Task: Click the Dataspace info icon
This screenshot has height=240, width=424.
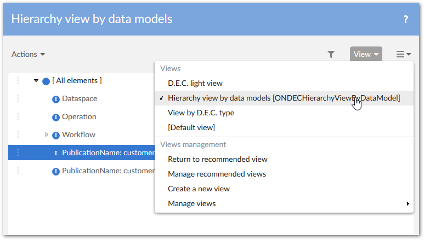Action: pyautogui.click(x=55, y=99)
